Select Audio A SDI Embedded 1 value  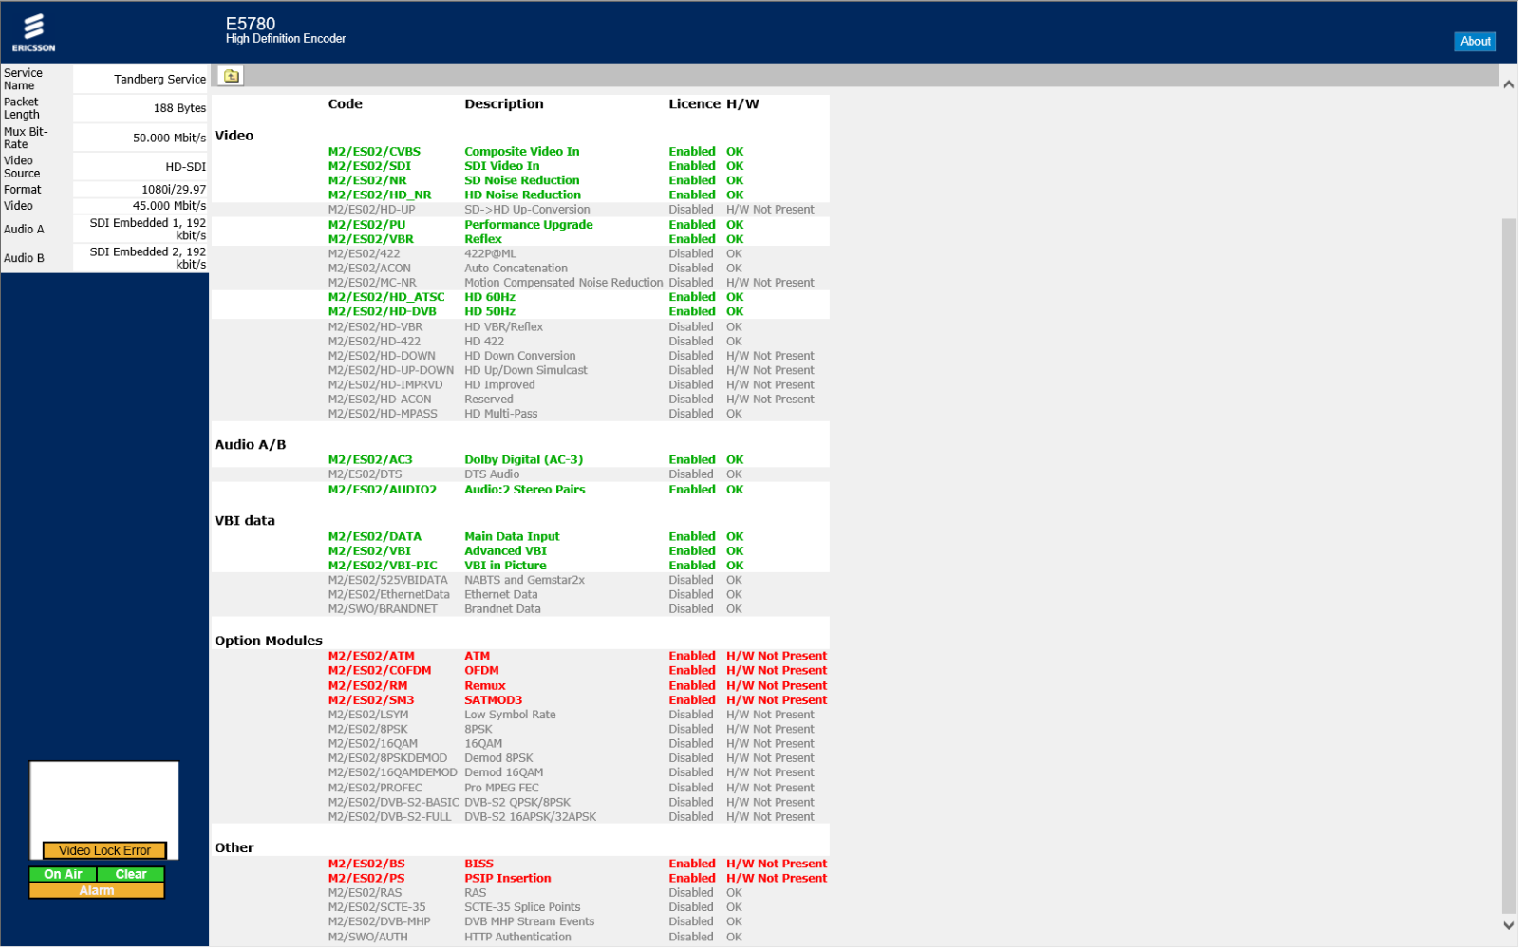pyautogui.click(x=148, y=229)
